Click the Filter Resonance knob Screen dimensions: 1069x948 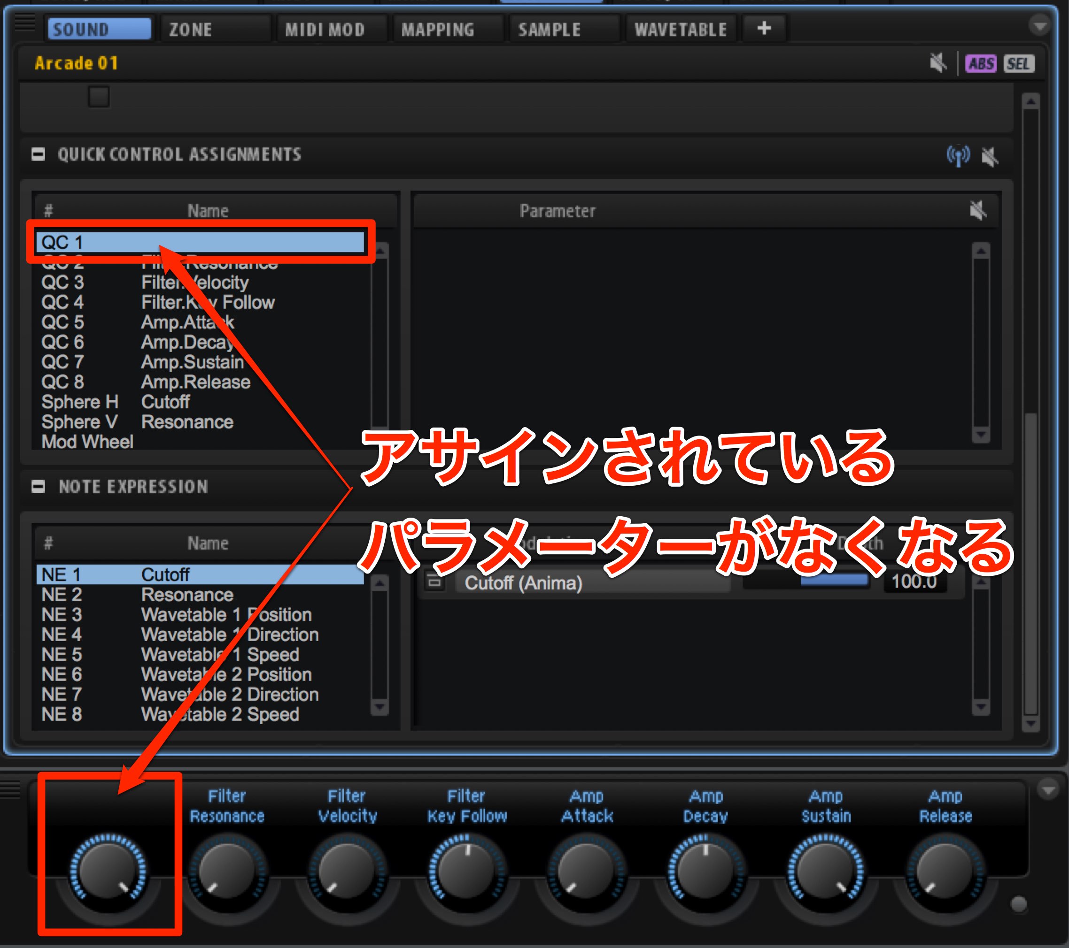(x=227, y=871)
